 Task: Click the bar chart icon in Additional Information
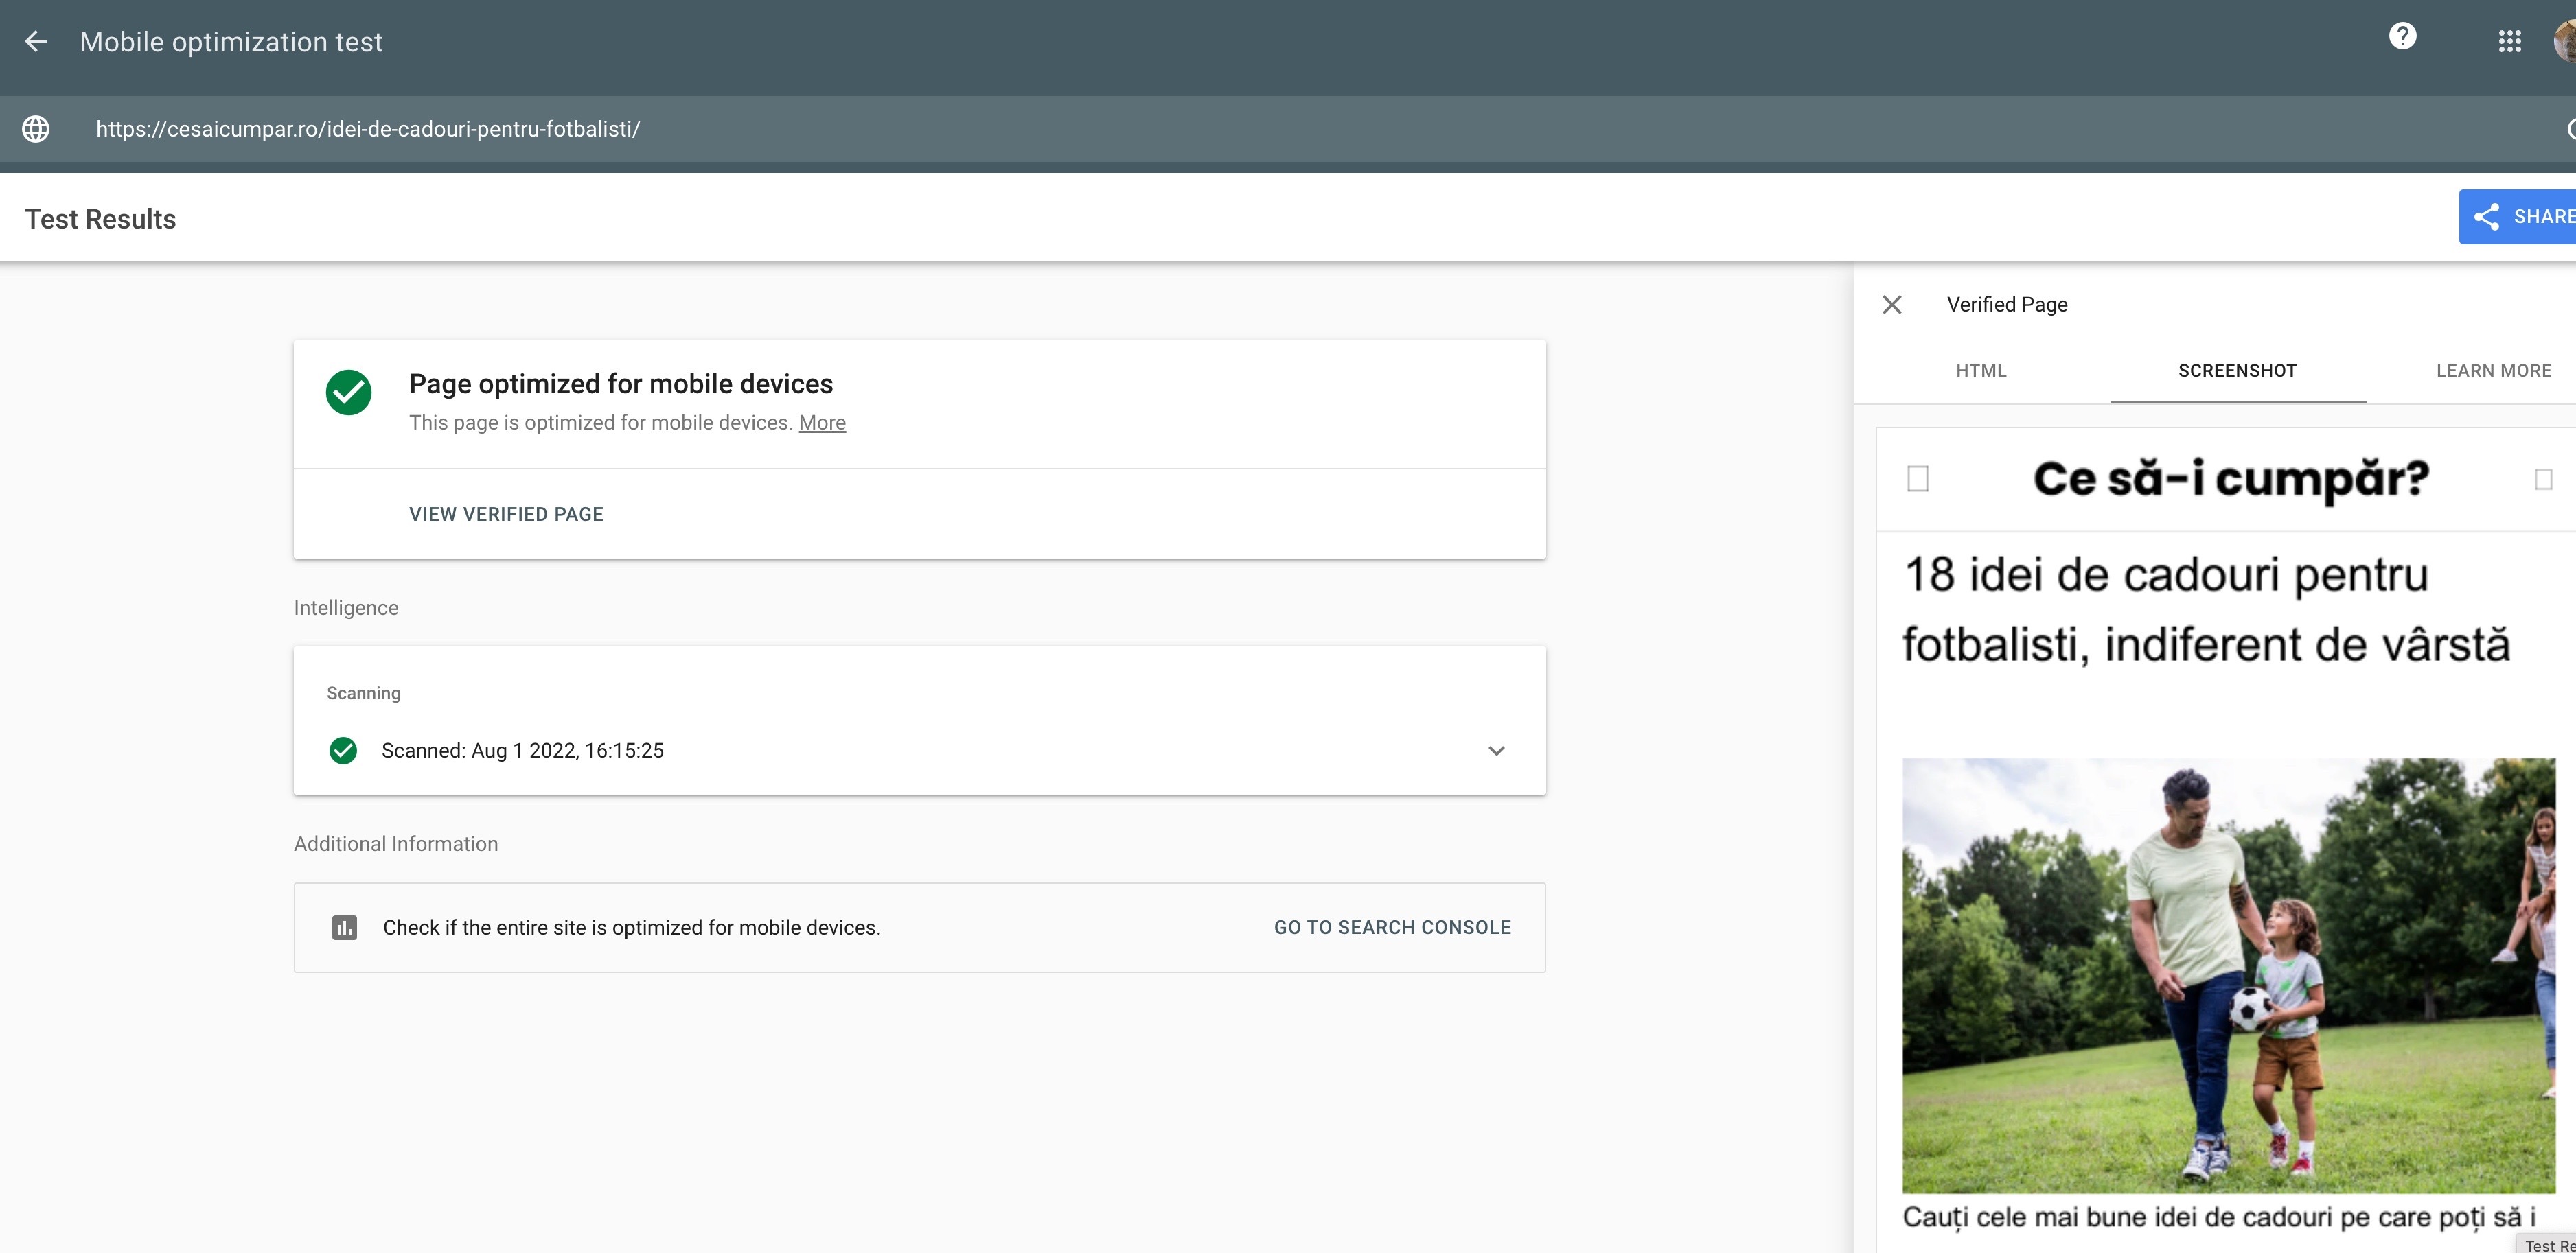click(344, 927)
